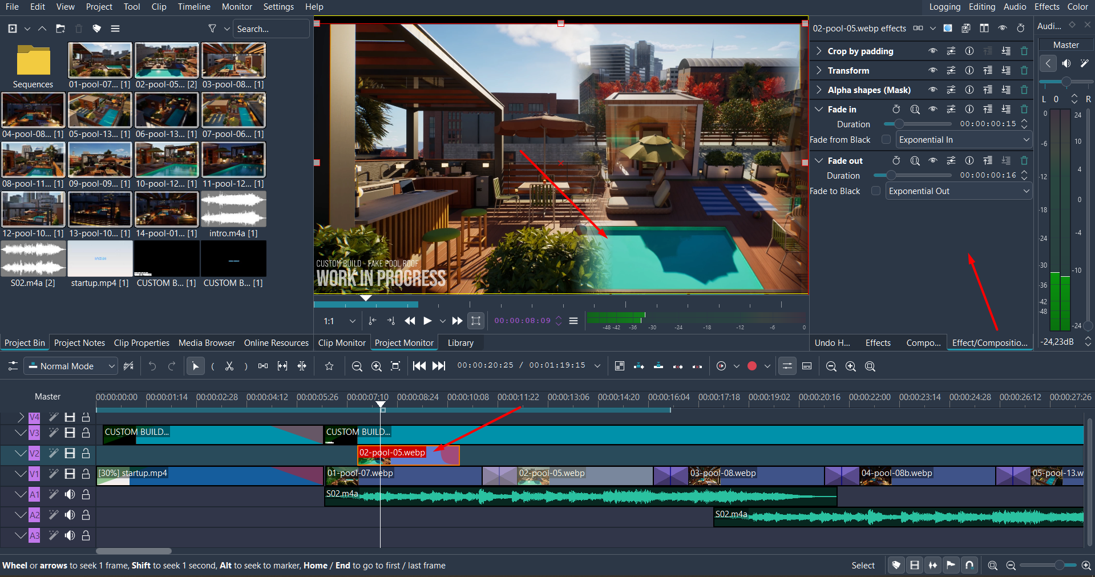Show info for Alpha shapes (Mask) effect
1095x577 pixels.
tap(969, 90)
